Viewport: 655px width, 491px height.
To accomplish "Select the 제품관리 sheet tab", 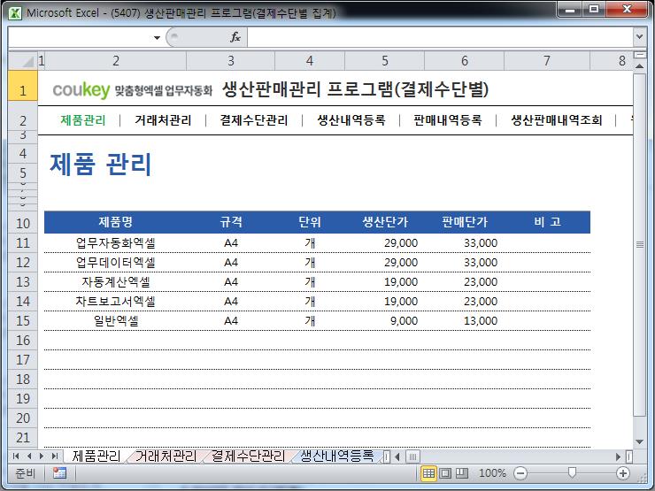I will click(96, 456).
